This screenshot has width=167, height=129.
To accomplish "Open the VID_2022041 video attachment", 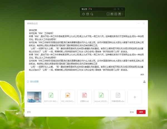I will coord(68,97).
